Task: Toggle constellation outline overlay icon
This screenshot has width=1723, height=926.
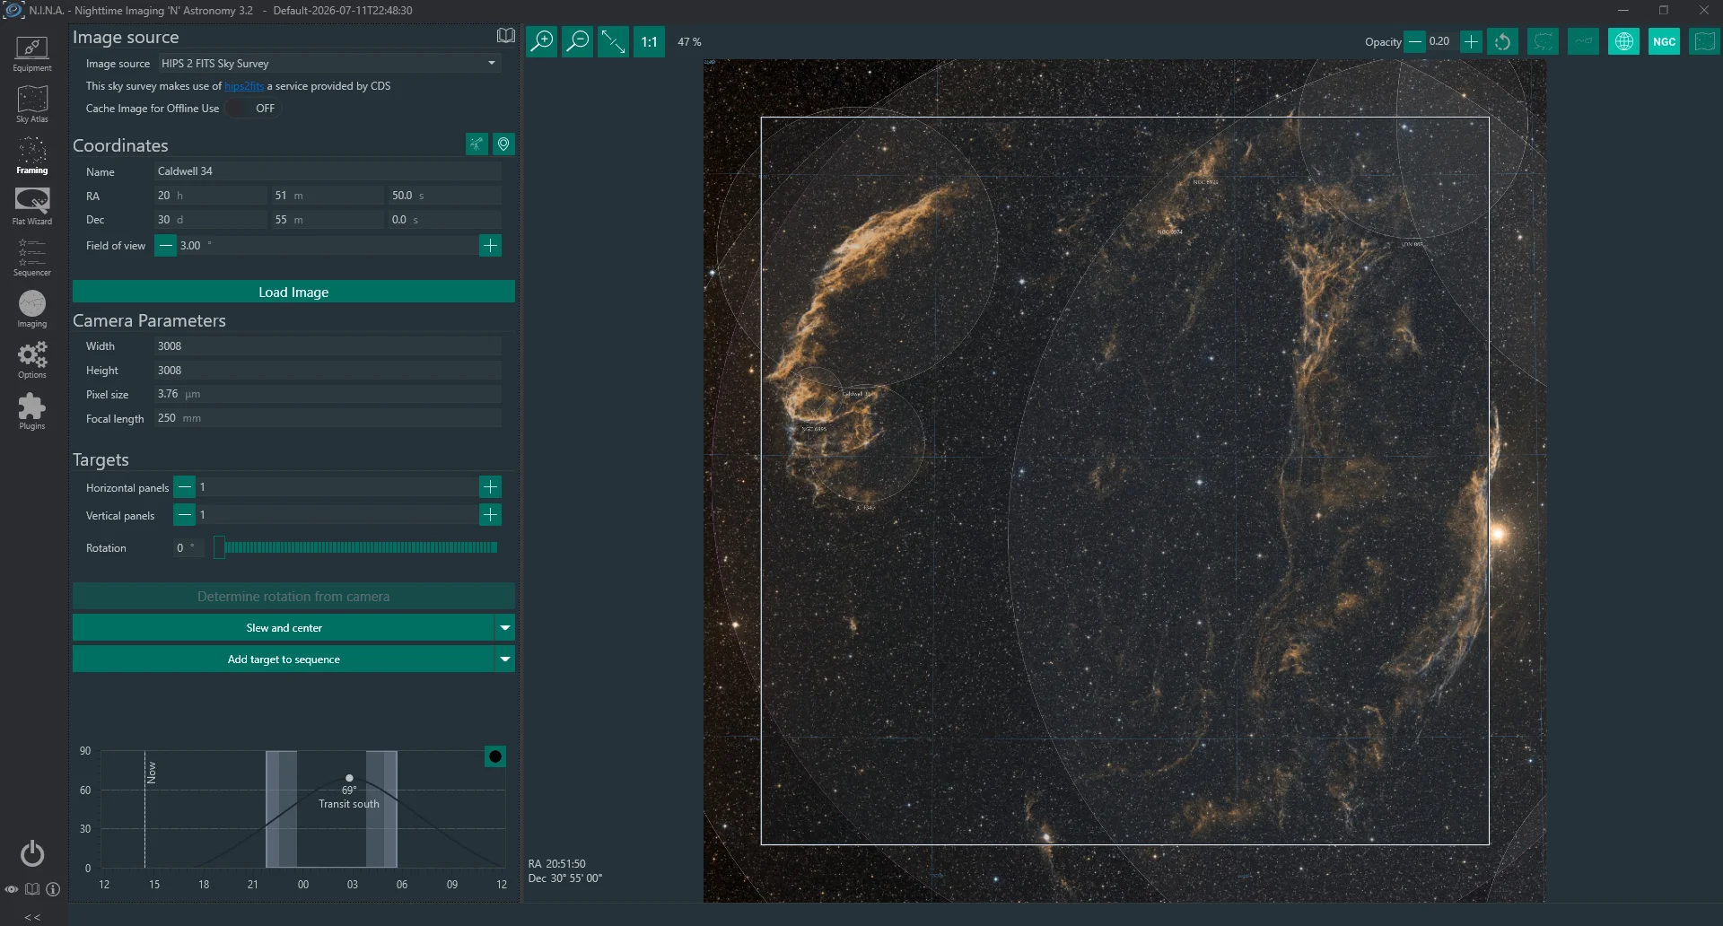Action: 1543,41
